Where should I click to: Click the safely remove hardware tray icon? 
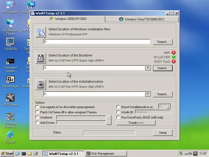click(181, 154)
